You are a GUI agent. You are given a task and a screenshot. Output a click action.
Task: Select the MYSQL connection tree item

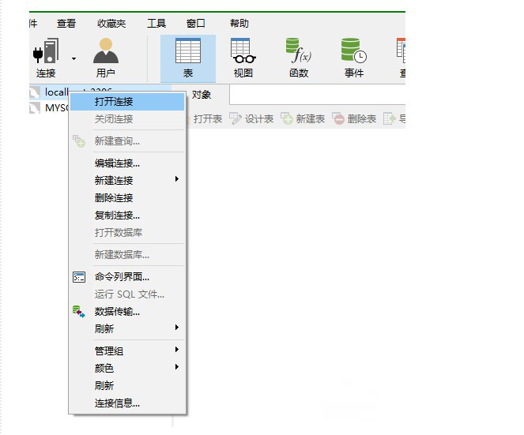(52, 108)
